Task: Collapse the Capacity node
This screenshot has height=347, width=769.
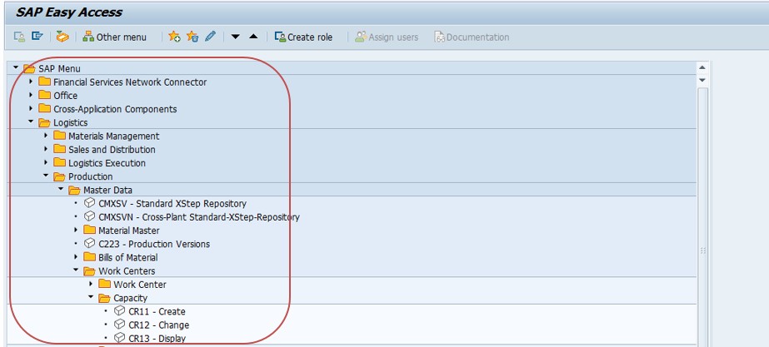Action: pos(91,297)
